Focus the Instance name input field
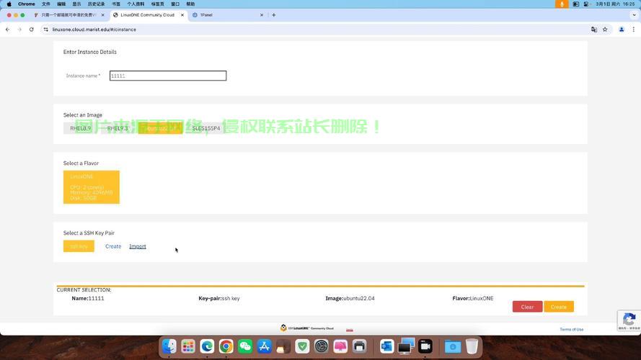The height and width of the screenshot is (360, 641). tap(167, 76)
